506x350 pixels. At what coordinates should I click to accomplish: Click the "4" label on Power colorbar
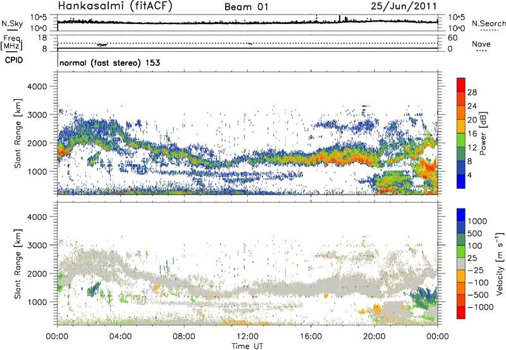(470, 175)
